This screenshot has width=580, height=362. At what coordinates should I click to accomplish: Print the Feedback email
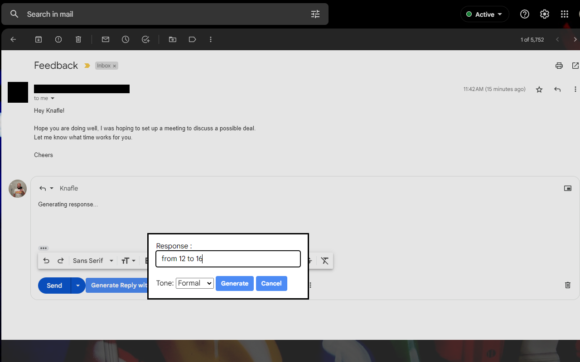pos(559,66)
